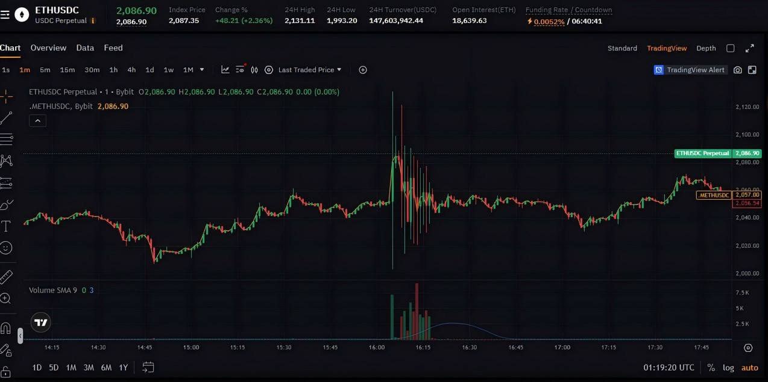Open the emoji icons tool
This screenshot has width=768, height=382.
point(6,247)
